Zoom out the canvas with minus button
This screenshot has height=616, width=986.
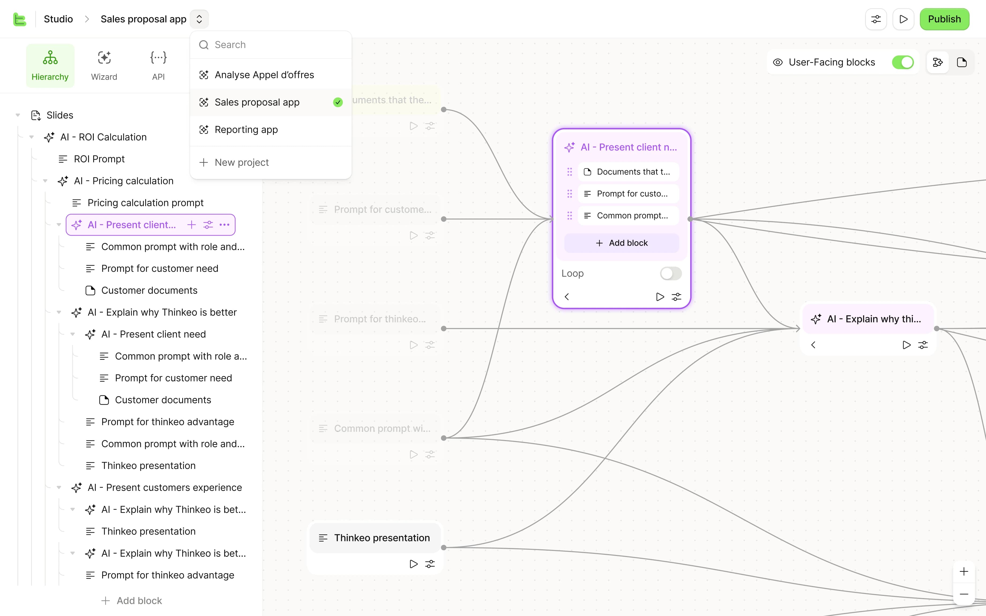pyautogui.click(x=963, y=594)
